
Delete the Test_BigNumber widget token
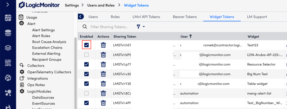(103, 103)
